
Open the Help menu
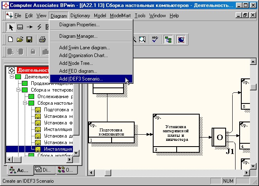pos(174,16)
